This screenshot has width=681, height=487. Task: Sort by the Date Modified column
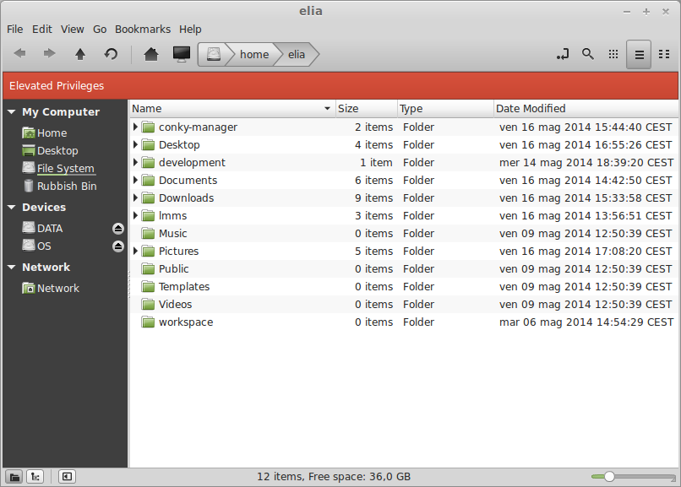point(586,108)
